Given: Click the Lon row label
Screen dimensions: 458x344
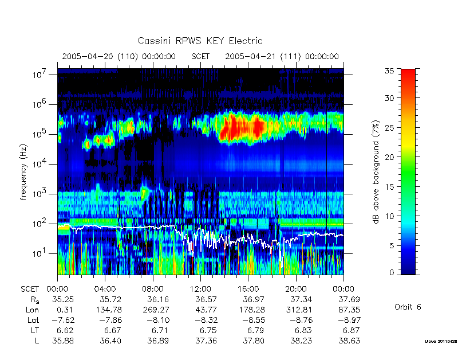Looking at the screenshot, I should tap(32, 310).
